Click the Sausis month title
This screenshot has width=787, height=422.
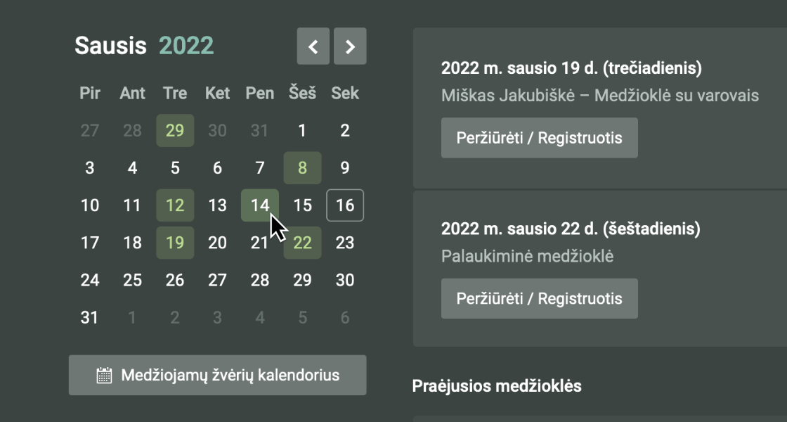(x=110, y=46)
